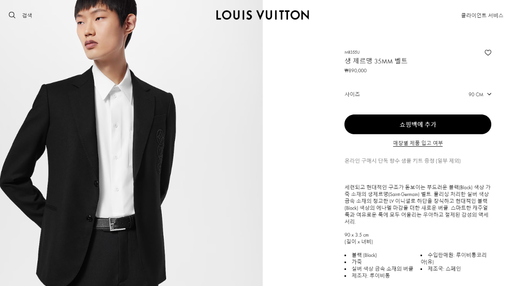Screen dimensions: 506x286
Task: Click the online perfume sample promo text
Action: [x=403, y=161]
